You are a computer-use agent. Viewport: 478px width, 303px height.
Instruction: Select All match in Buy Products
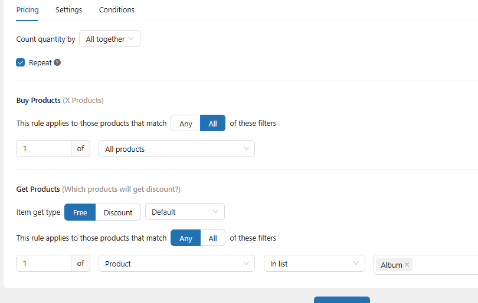coord(213,124)
